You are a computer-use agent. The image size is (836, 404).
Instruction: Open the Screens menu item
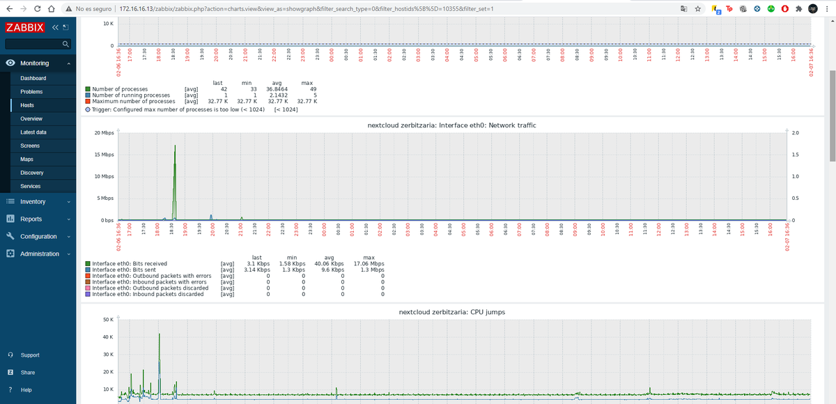point(30,146)
